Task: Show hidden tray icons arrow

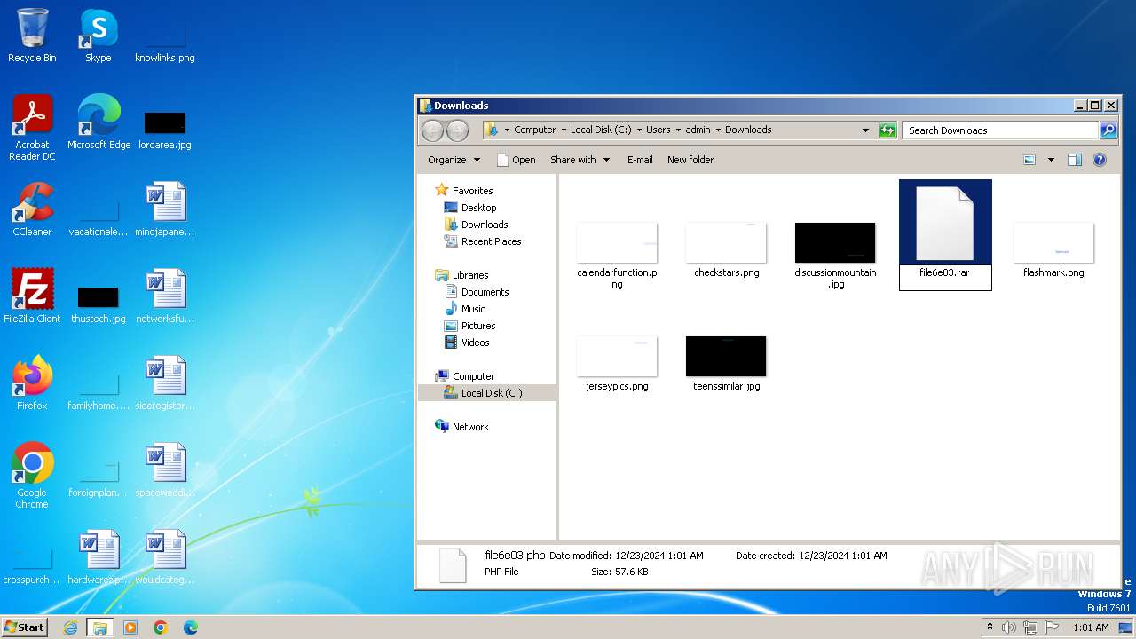Action: [x=990, y=627]
